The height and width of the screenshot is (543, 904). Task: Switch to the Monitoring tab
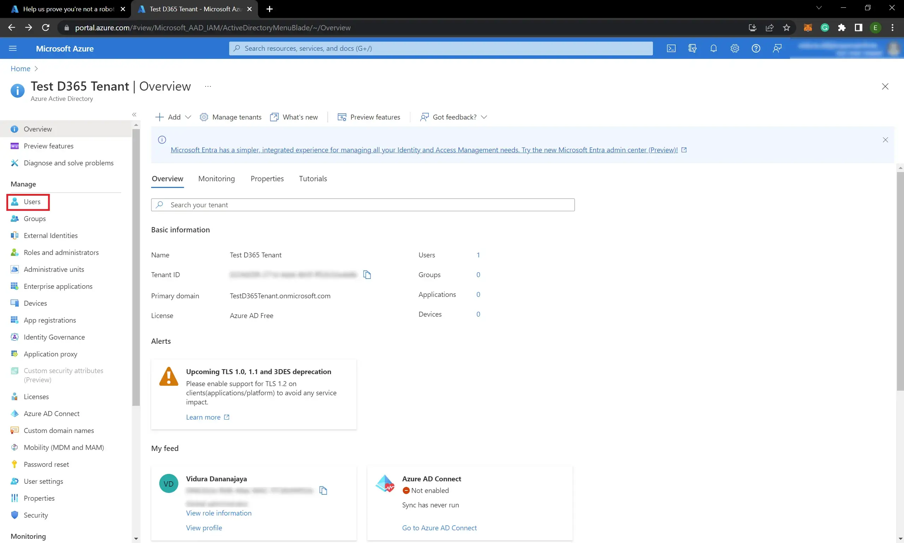216,178
